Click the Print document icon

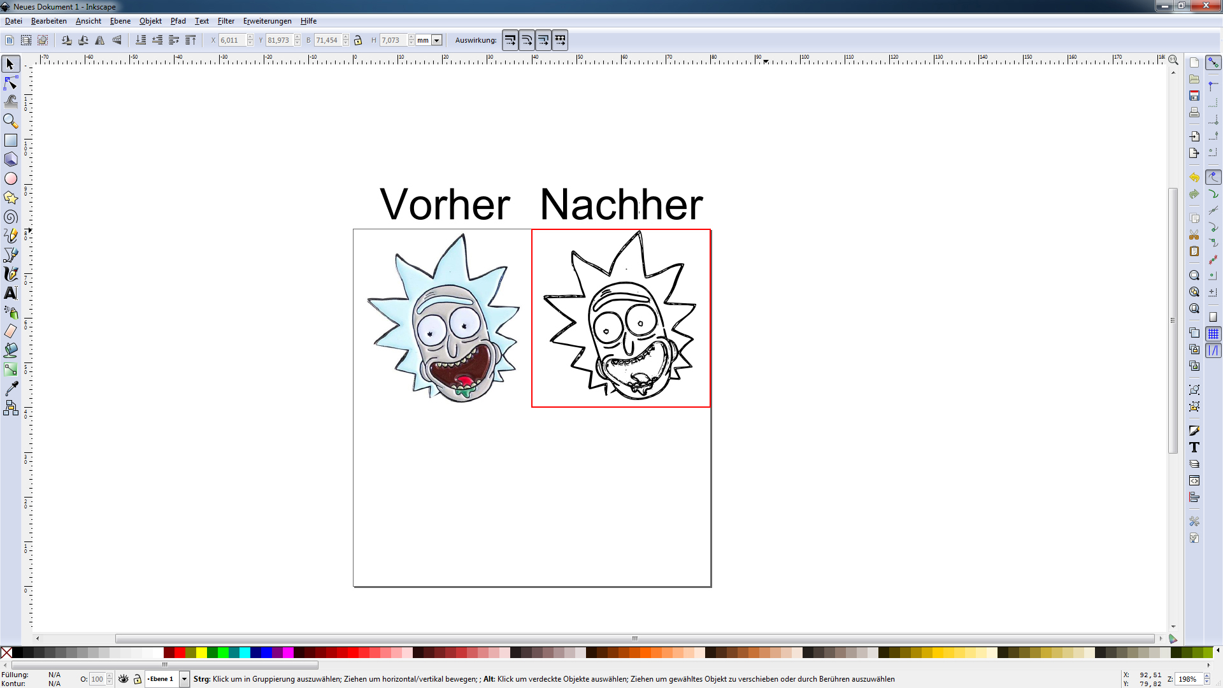[x=1194, y=112]
